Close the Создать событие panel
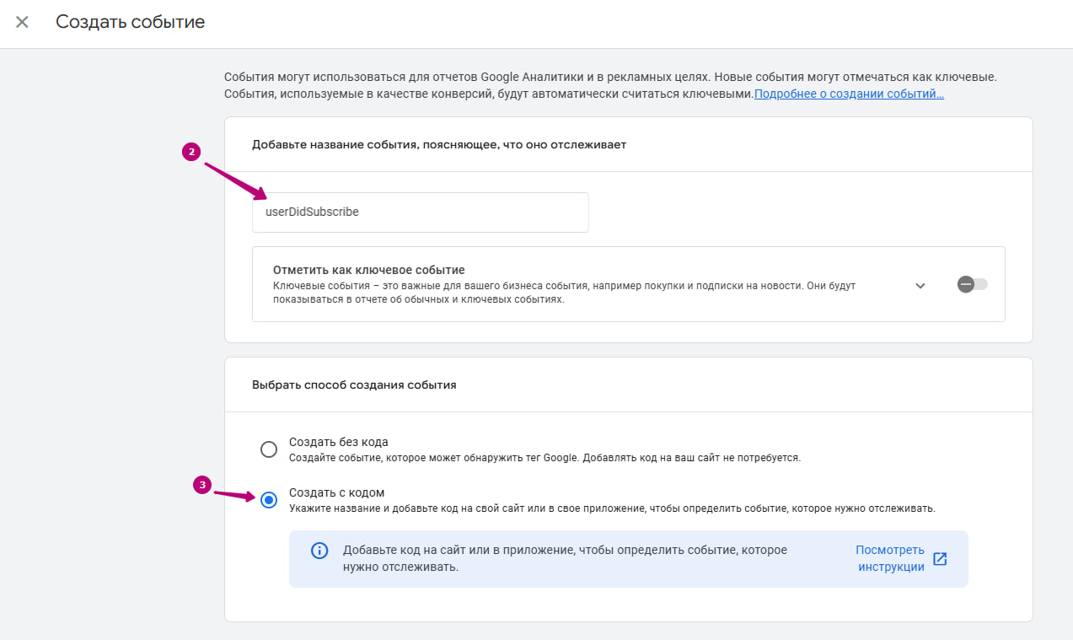Image resolution: width=1073 pixels, height=640 pixels. [22, 22]
